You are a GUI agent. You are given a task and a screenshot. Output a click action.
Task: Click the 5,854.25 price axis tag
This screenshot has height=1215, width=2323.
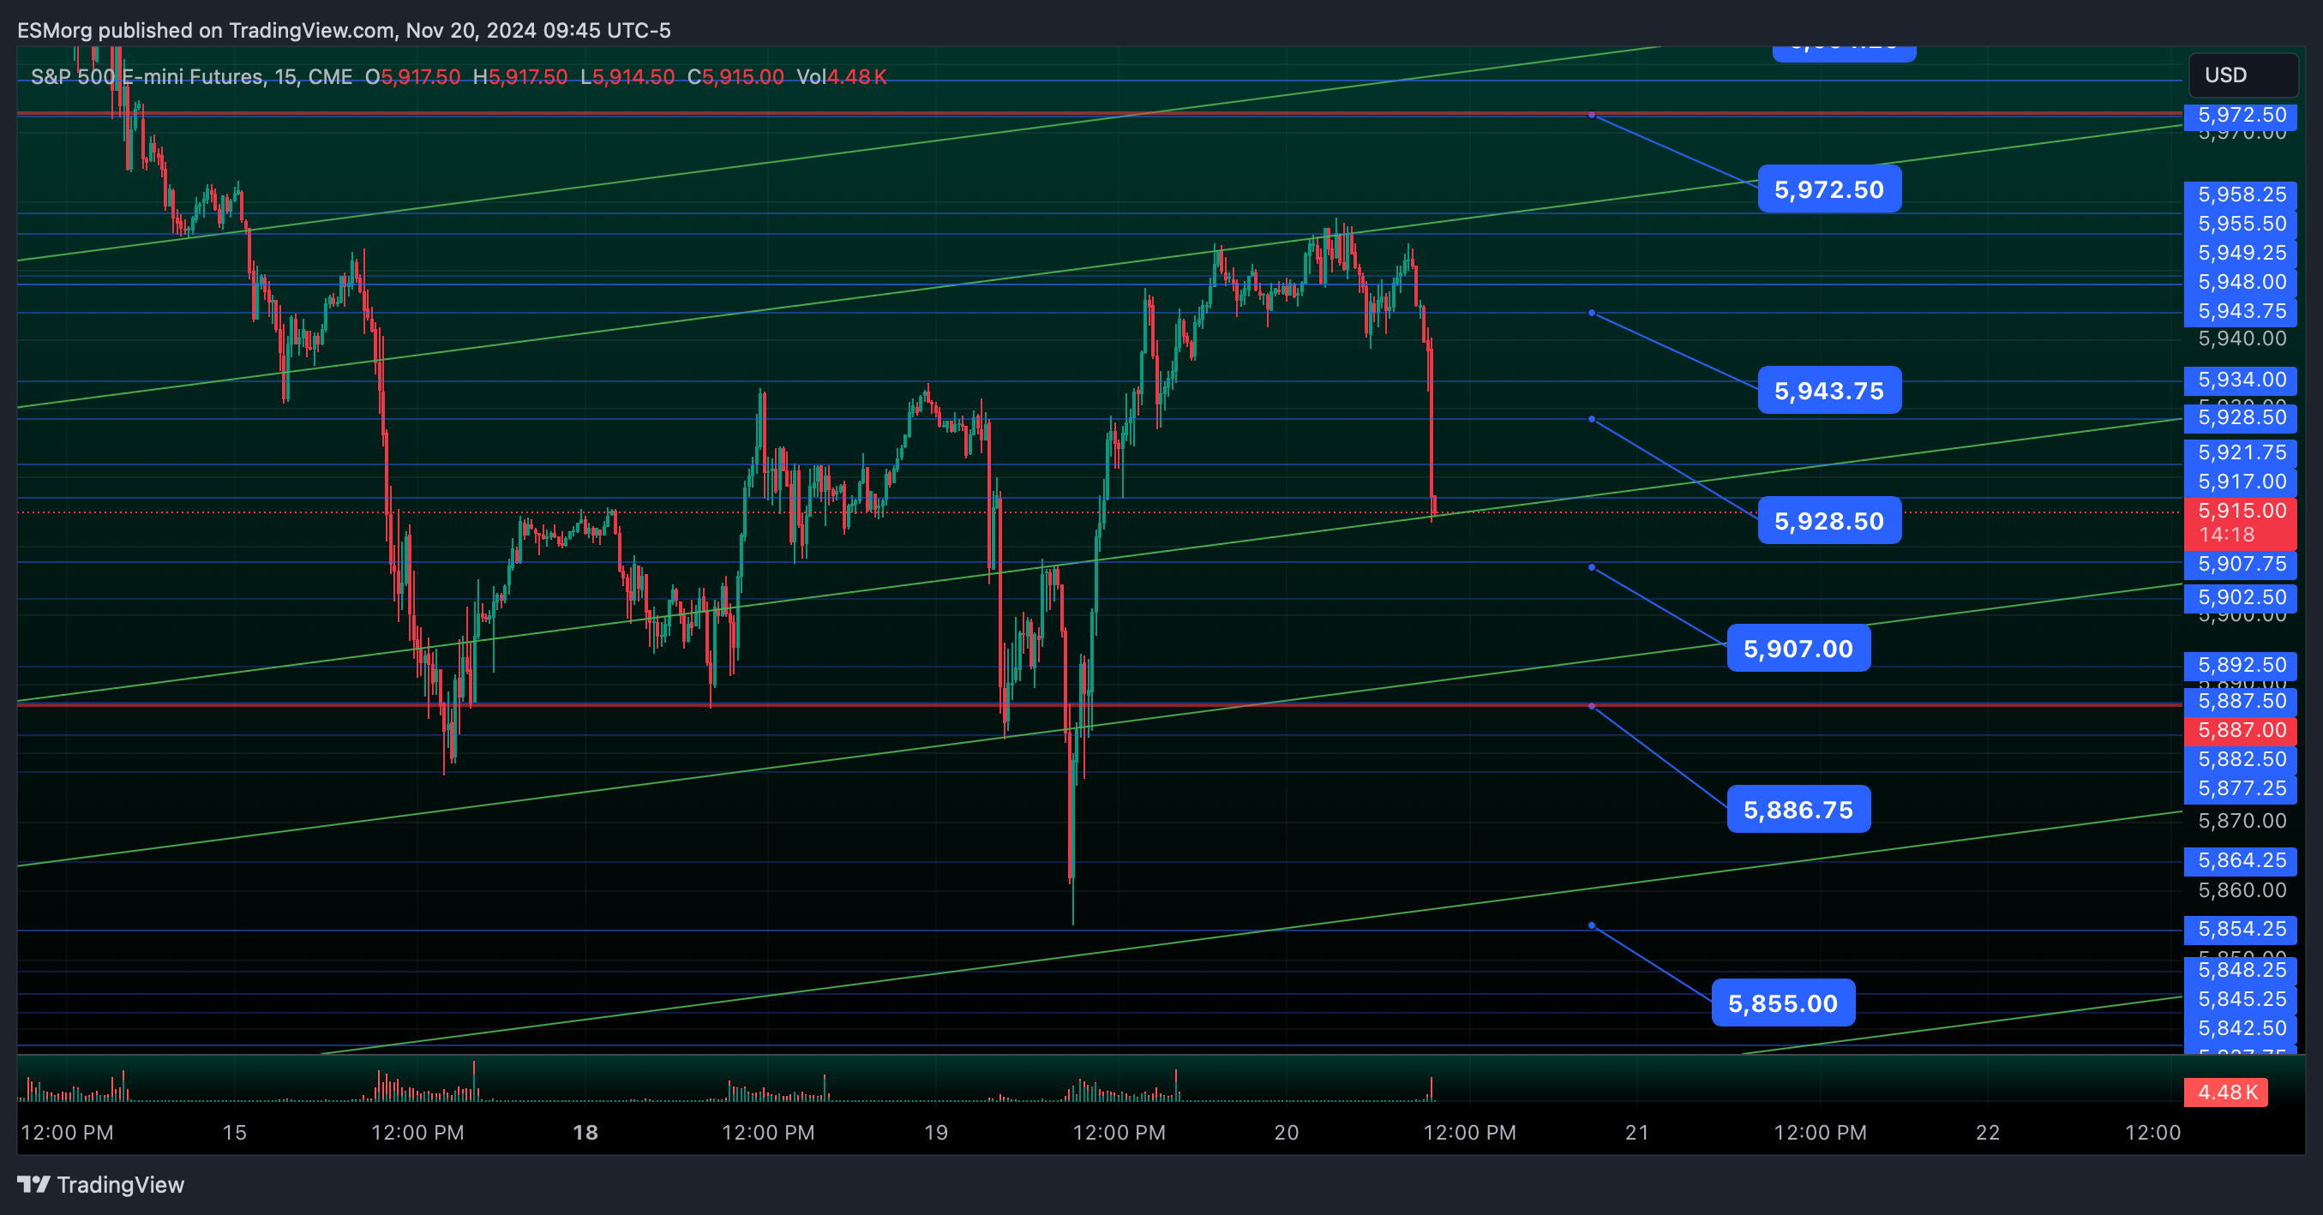pyautogui.click(x=2240, y=930)
